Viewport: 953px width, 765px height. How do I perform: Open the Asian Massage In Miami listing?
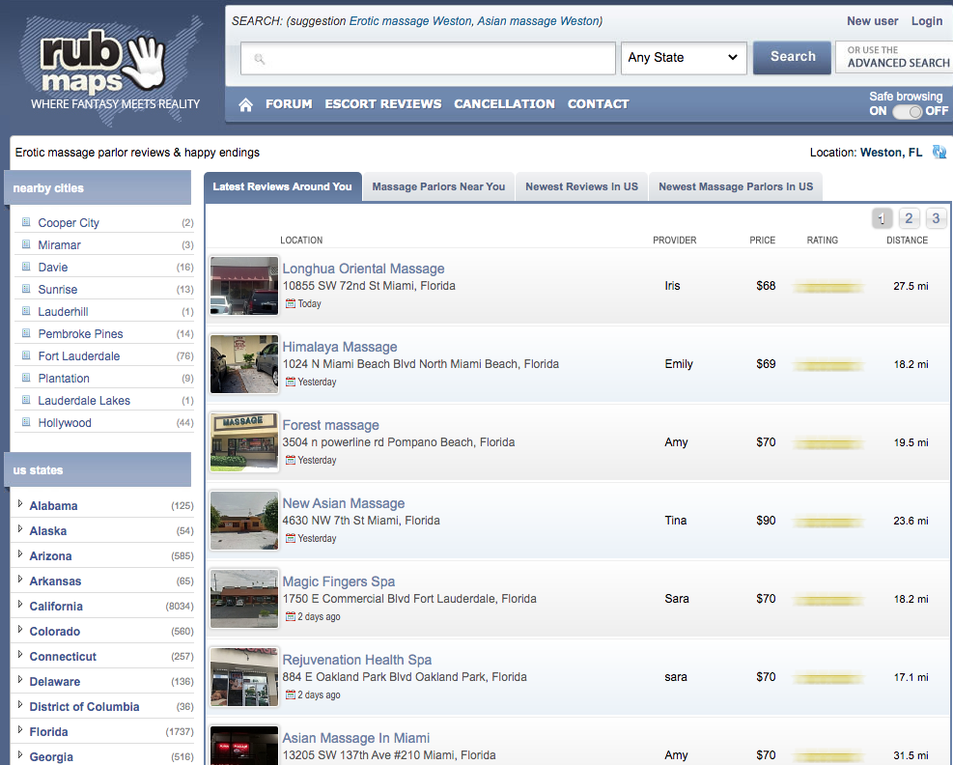pyautogui.click(x=356, y=738)
